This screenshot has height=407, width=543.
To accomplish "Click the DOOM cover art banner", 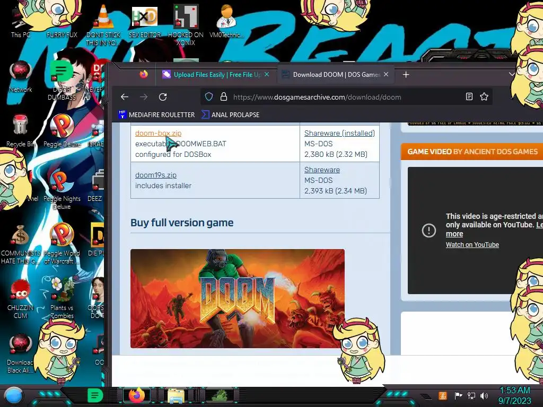I will point(238,298).
